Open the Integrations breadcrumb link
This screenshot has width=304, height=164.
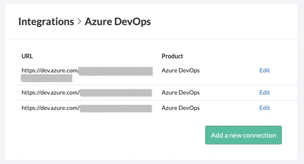coord(46,22)
